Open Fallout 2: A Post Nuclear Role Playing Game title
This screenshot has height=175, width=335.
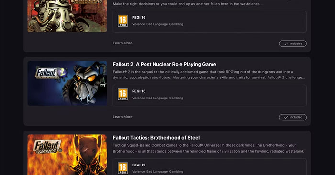164,64
